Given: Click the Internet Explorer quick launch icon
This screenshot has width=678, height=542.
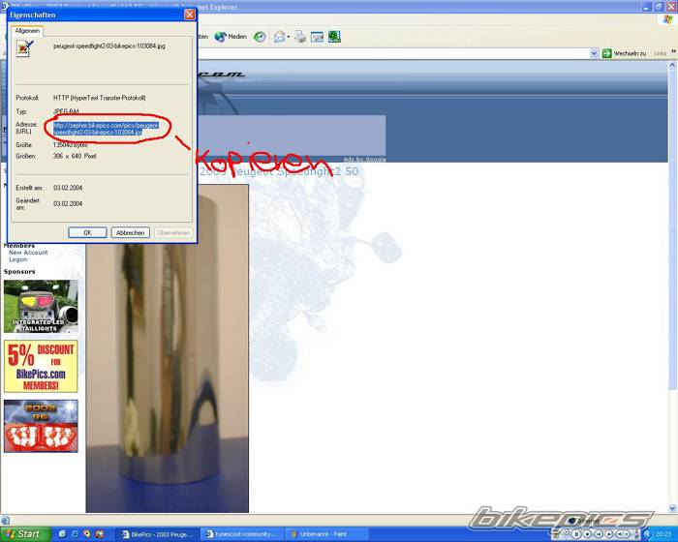Looking at the screenshot, I should [x=75, y=534].
